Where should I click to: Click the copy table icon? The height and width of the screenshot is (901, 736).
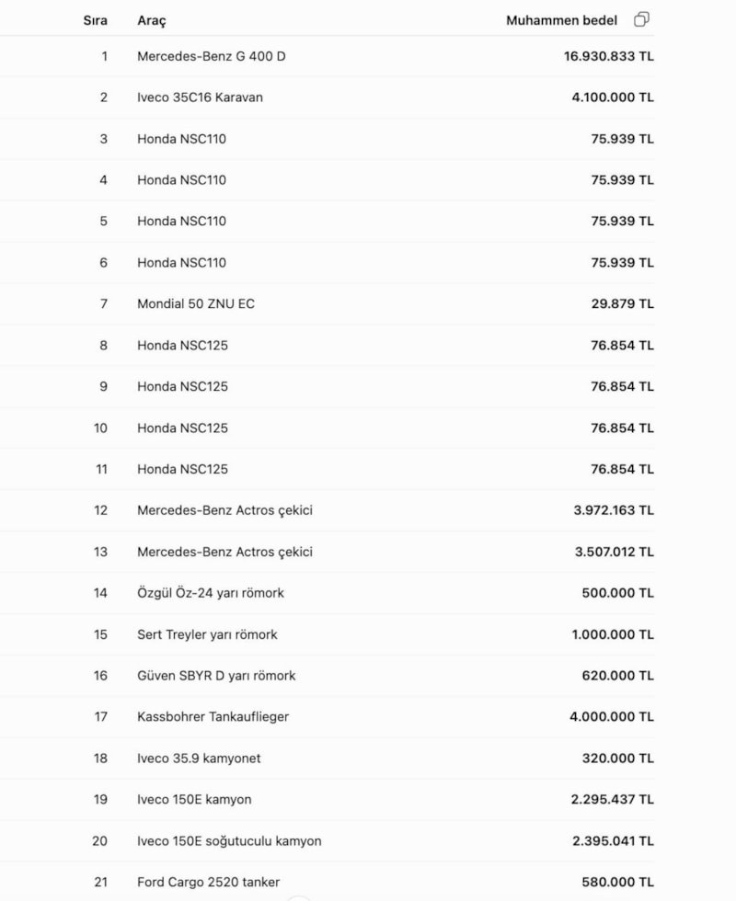point(642,19)
